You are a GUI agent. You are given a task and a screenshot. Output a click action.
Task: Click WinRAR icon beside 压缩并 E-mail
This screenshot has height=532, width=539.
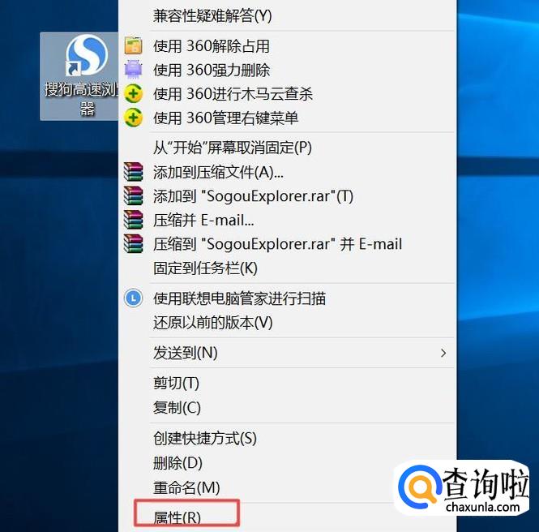(133, 220)
